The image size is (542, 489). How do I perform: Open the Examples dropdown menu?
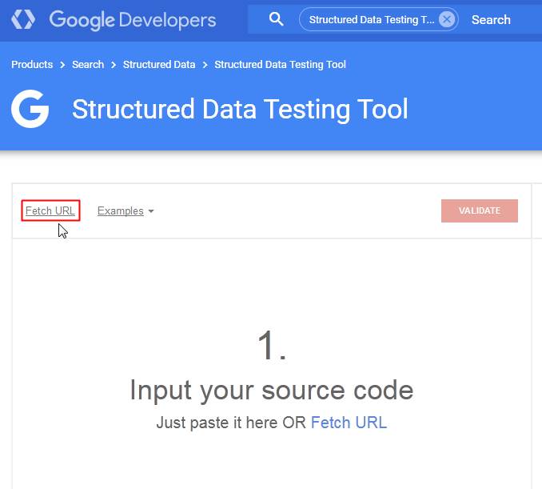click(121, 211)
